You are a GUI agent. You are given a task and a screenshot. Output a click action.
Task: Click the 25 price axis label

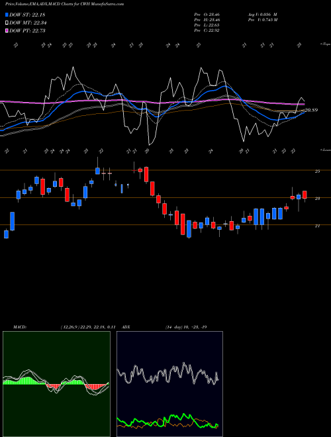point(317,171)
